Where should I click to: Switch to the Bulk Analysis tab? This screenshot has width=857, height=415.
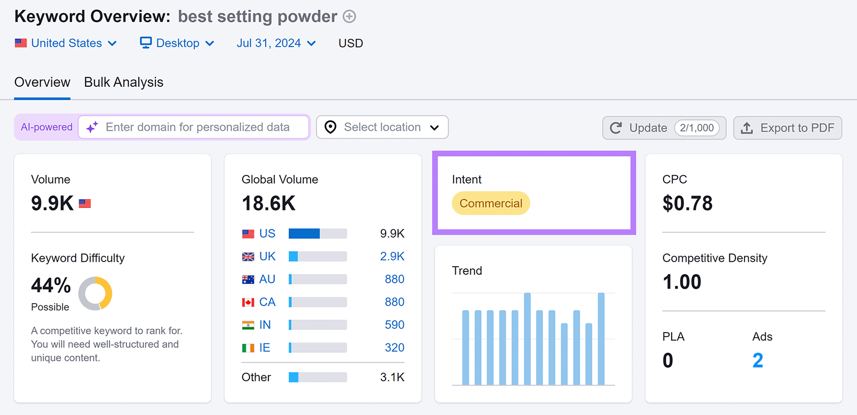pyautogui.click(x=124, y=82)
